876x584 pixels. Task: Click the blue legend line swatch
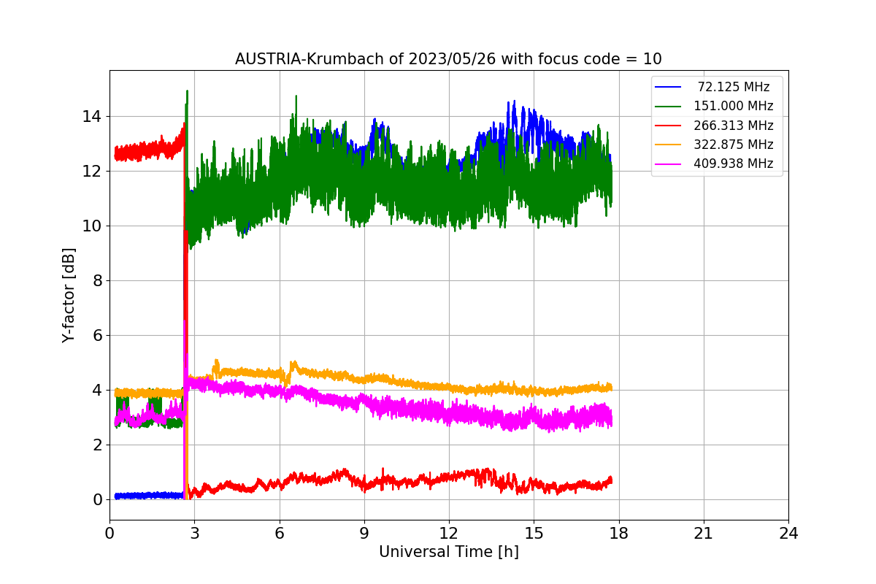click(668, 87)
